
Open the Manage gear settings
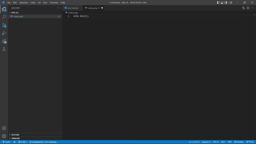[4, 136]
